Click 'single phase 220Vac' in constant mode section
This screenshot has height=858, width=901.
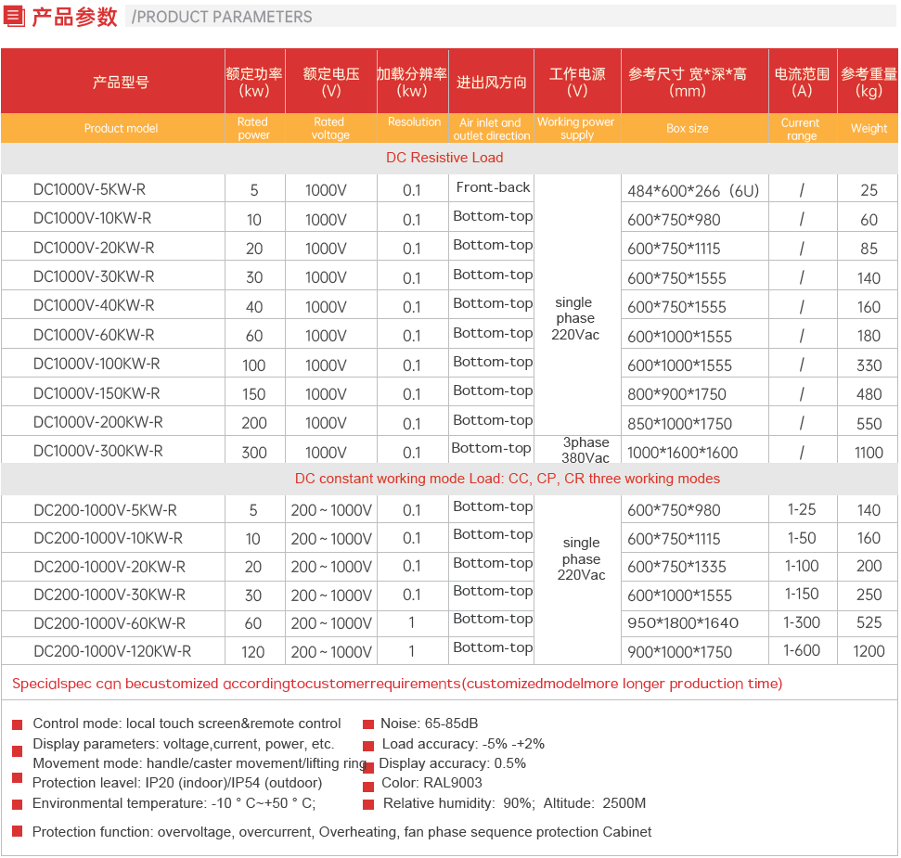point(581,558)
